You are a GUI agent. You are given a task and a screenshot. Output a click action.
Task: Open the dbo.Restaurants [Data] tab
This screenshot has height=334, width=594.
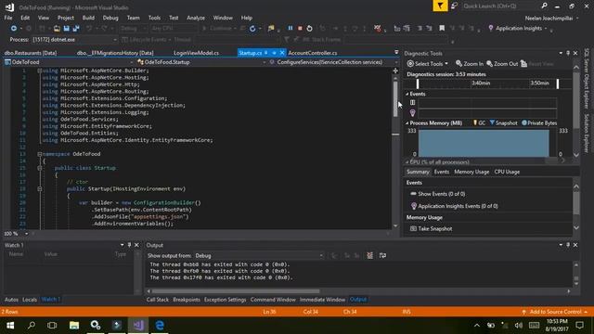coord(31,53)
